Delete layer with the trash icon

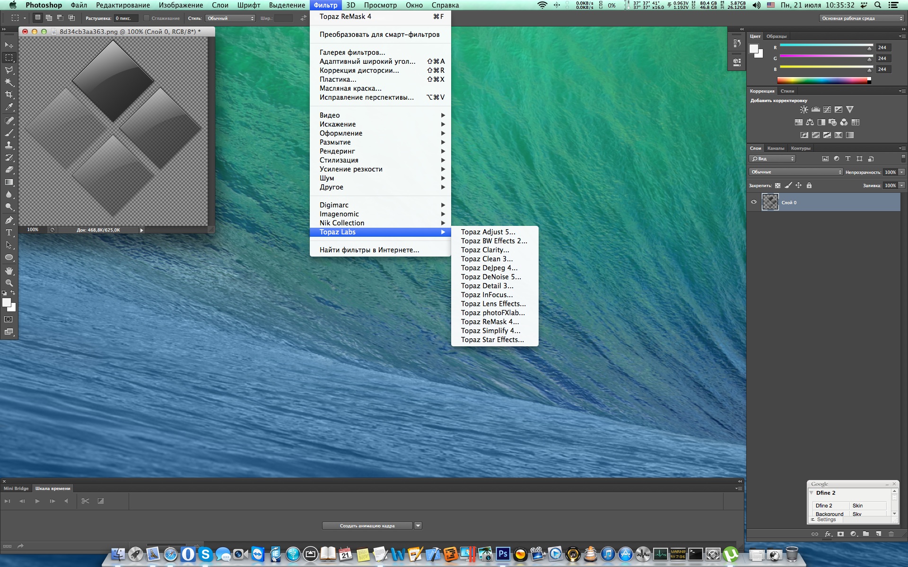pos(891,534)
